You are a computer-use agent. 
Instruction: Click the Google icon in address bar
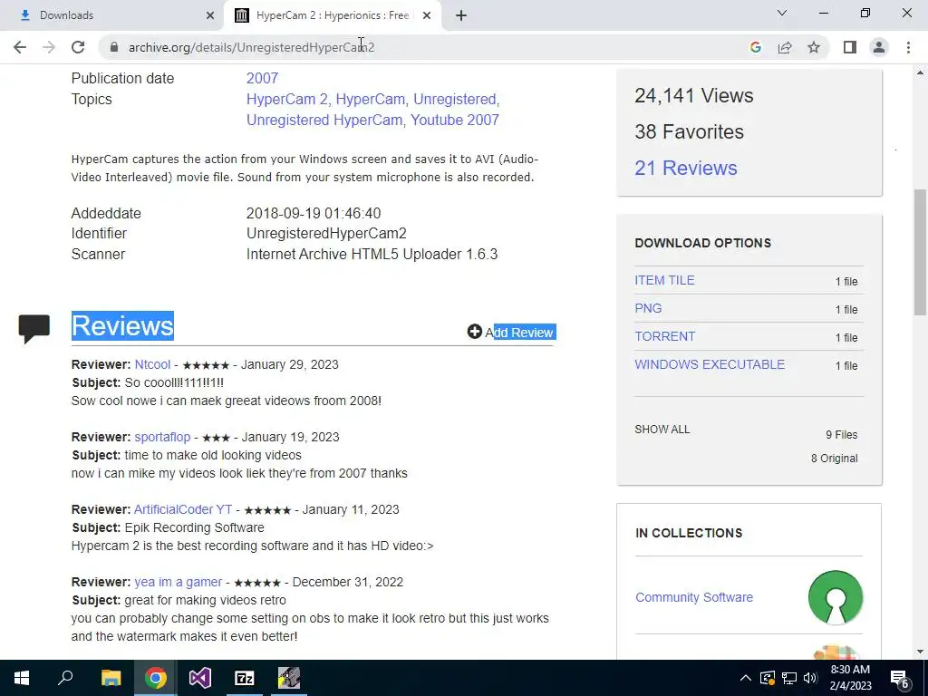[x=755, y=47]
